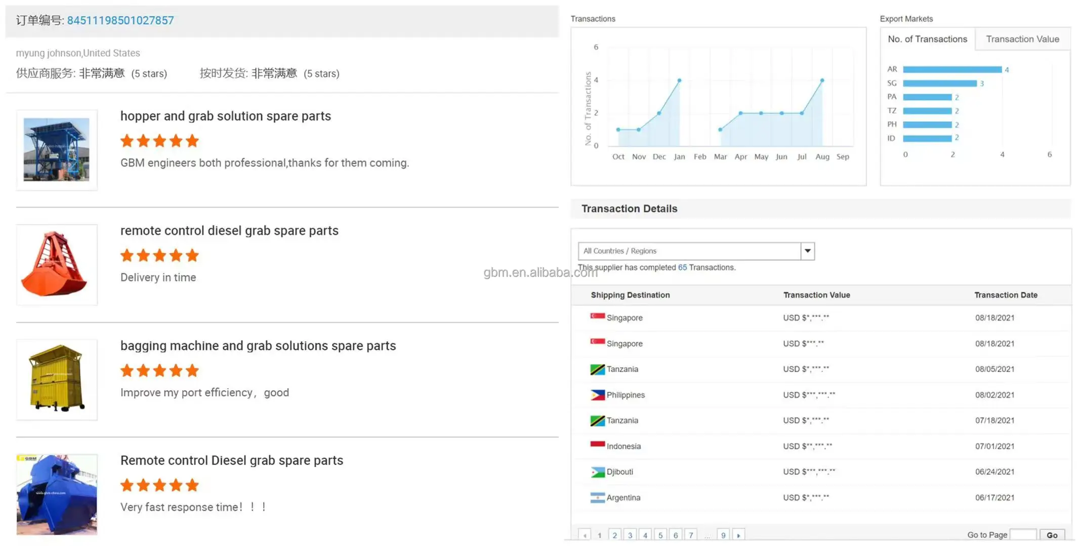Click the Argentina flag icon
This screenshot has height=546, width=1081.
(597, 497)
